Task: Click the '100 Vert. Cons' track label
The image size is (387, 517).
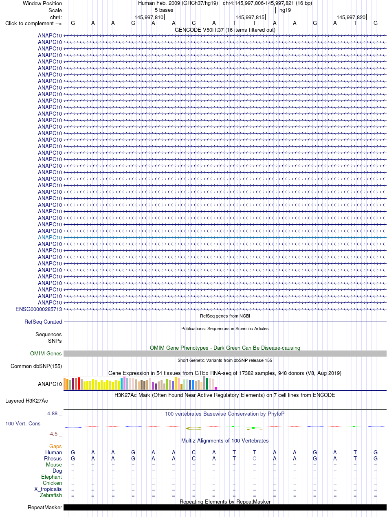Action: [23, 423]
